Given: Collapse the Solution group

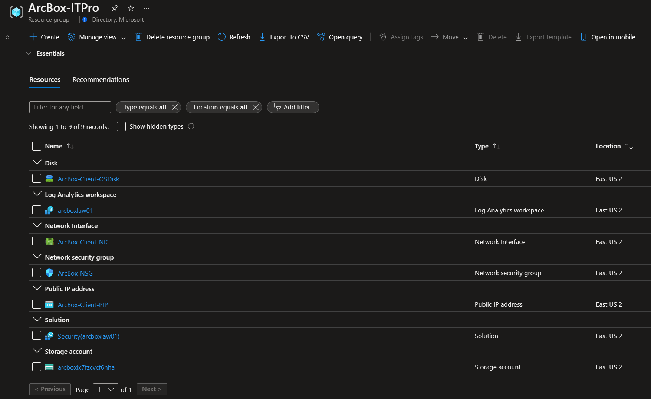Looking at the screenshot, I should [x=37, y=319].
